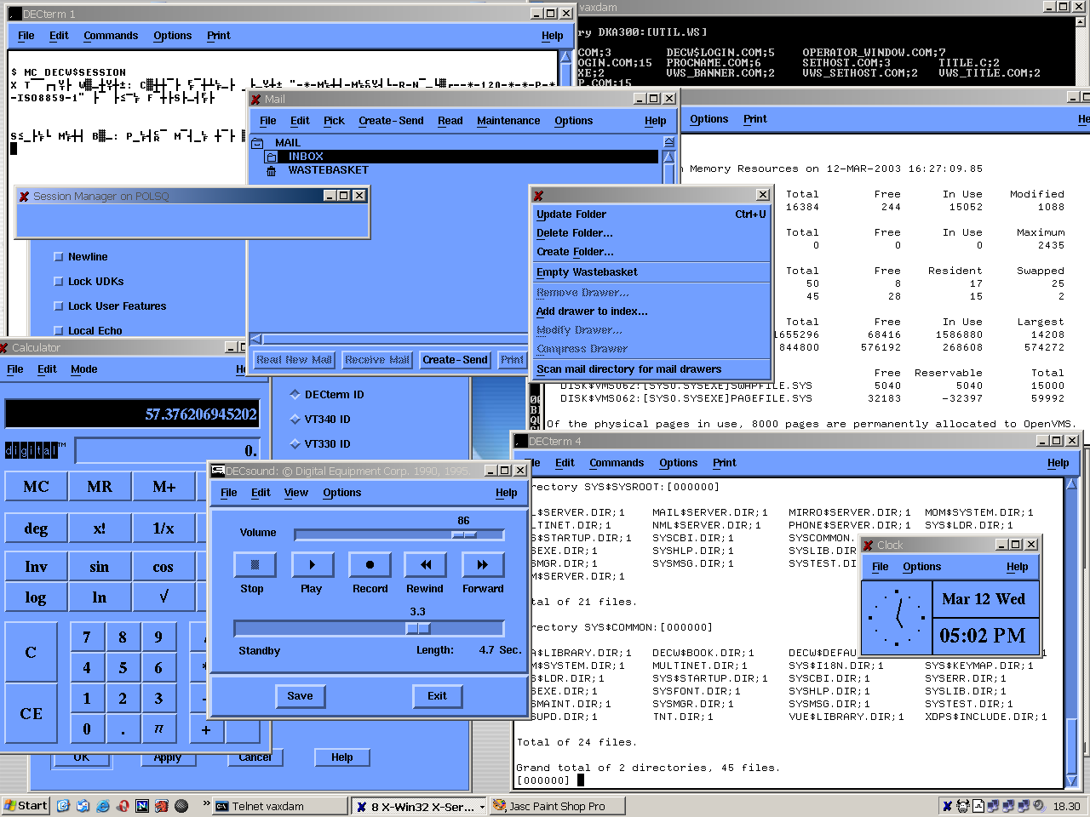
Task: Enable the Lock UDKs option
Action: [59, 282]
